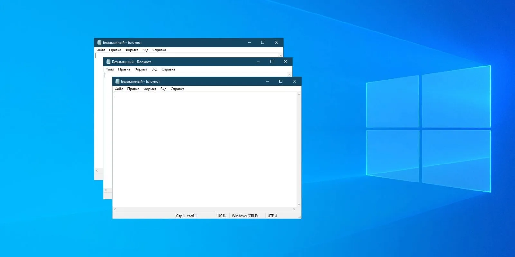This screenshot has height=257, width=515.
Task: Open Файл menu in the rearmost Notepad window
Action: pyautogui.click(x=101, y=50)
